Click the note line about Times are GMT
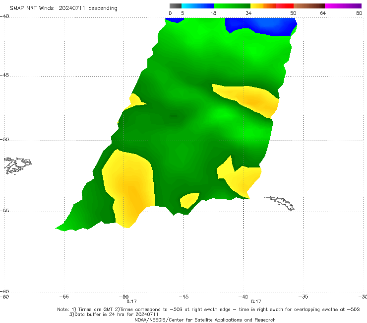Viewport: 367px width, 323px height. (x=208, y=310)
